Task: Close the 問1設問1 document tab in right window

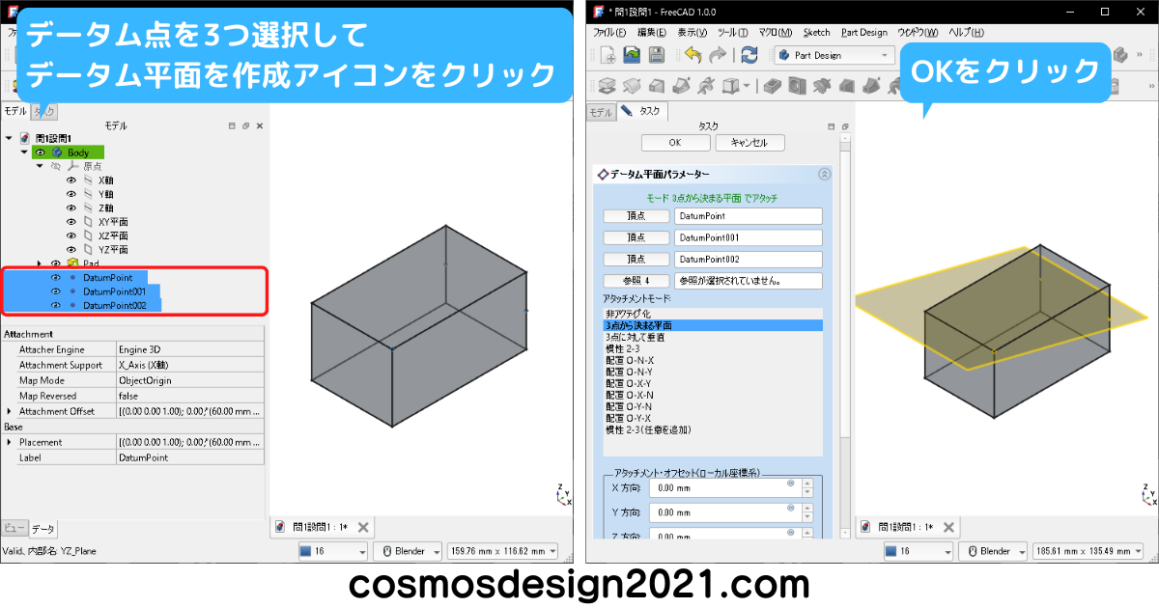Action: click(950, 527)
